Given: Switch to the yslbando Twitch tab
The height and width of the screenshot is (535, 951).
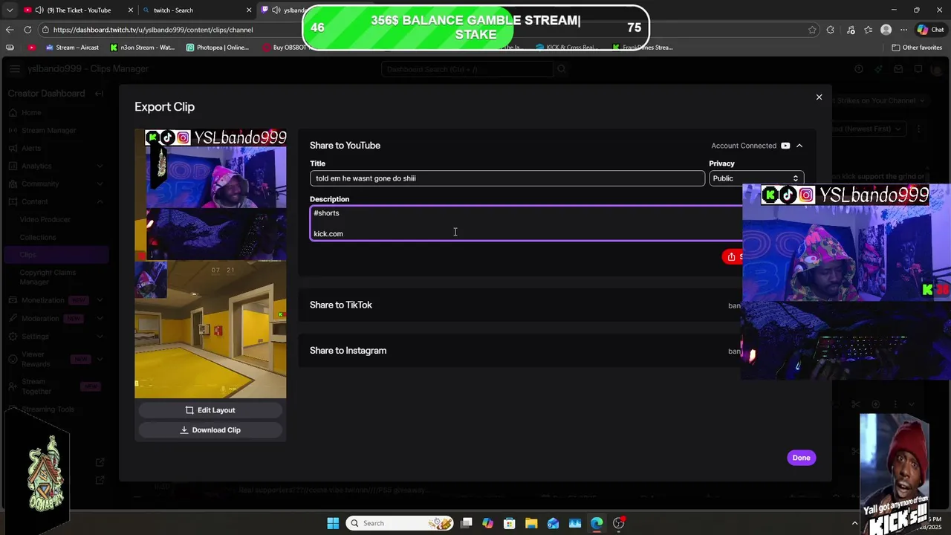Looking at the screenshot, I should (x=282, y=10).
